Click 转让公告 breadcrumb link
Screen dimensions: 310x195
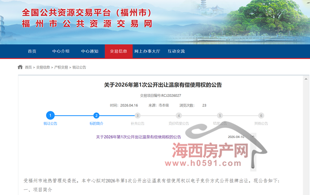coord(79,67)
